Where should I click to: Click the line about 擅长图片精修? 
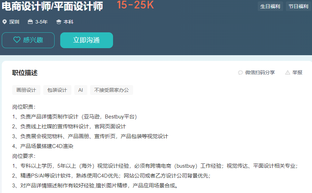(95, 186)
